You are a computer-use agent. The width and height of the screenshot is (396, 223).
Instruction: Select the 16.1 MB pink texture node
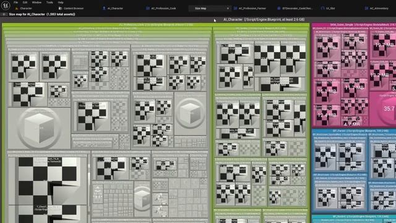coord(327,91)
